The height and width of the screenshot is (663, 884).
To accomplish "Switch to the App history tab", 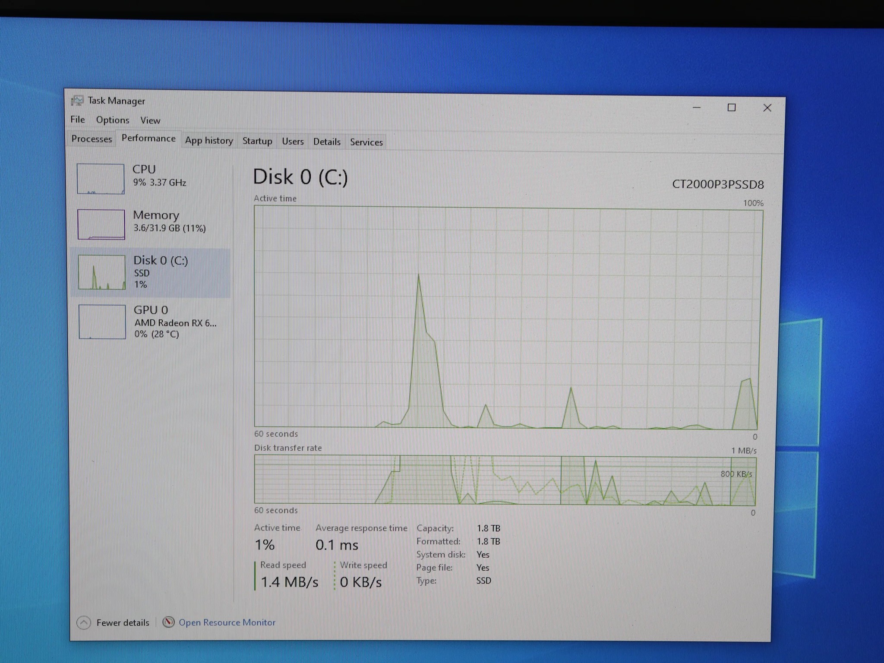I will pos(209,140).
